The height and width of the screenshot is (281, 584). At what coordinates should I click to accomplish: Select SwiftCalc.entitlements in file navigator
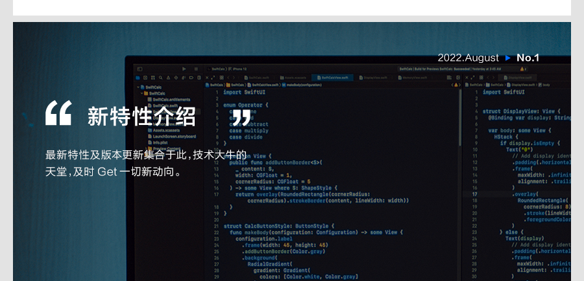(170, 99)
